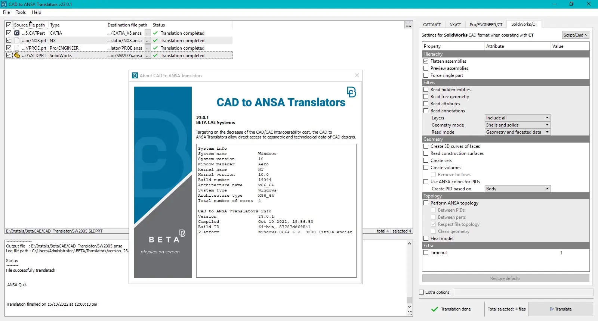The image size is (598, 321).
Task: Open the File menu
Action: (6, 12)
